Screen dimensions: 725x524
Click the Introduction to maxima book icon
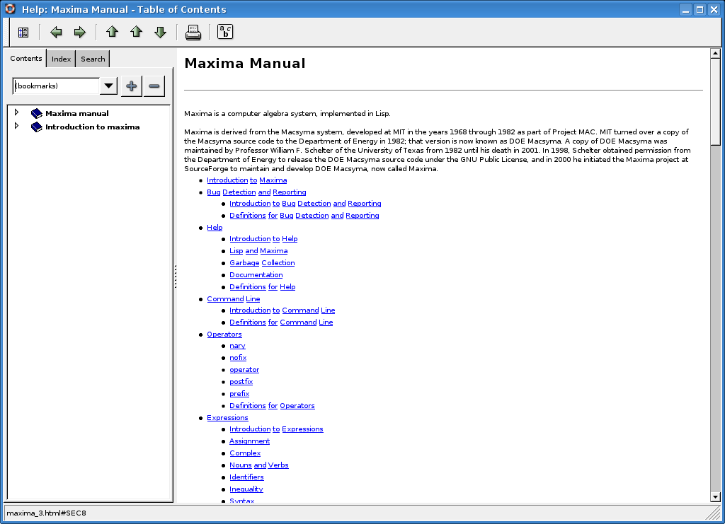click(x=37, y=127)
